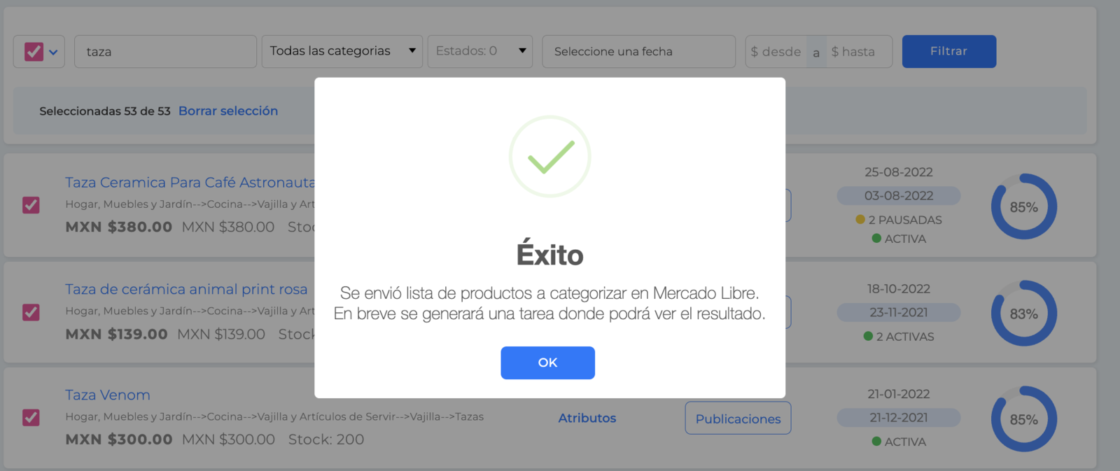
Task: Open the select-all chevron dropdown
Action: coord(53,52)
